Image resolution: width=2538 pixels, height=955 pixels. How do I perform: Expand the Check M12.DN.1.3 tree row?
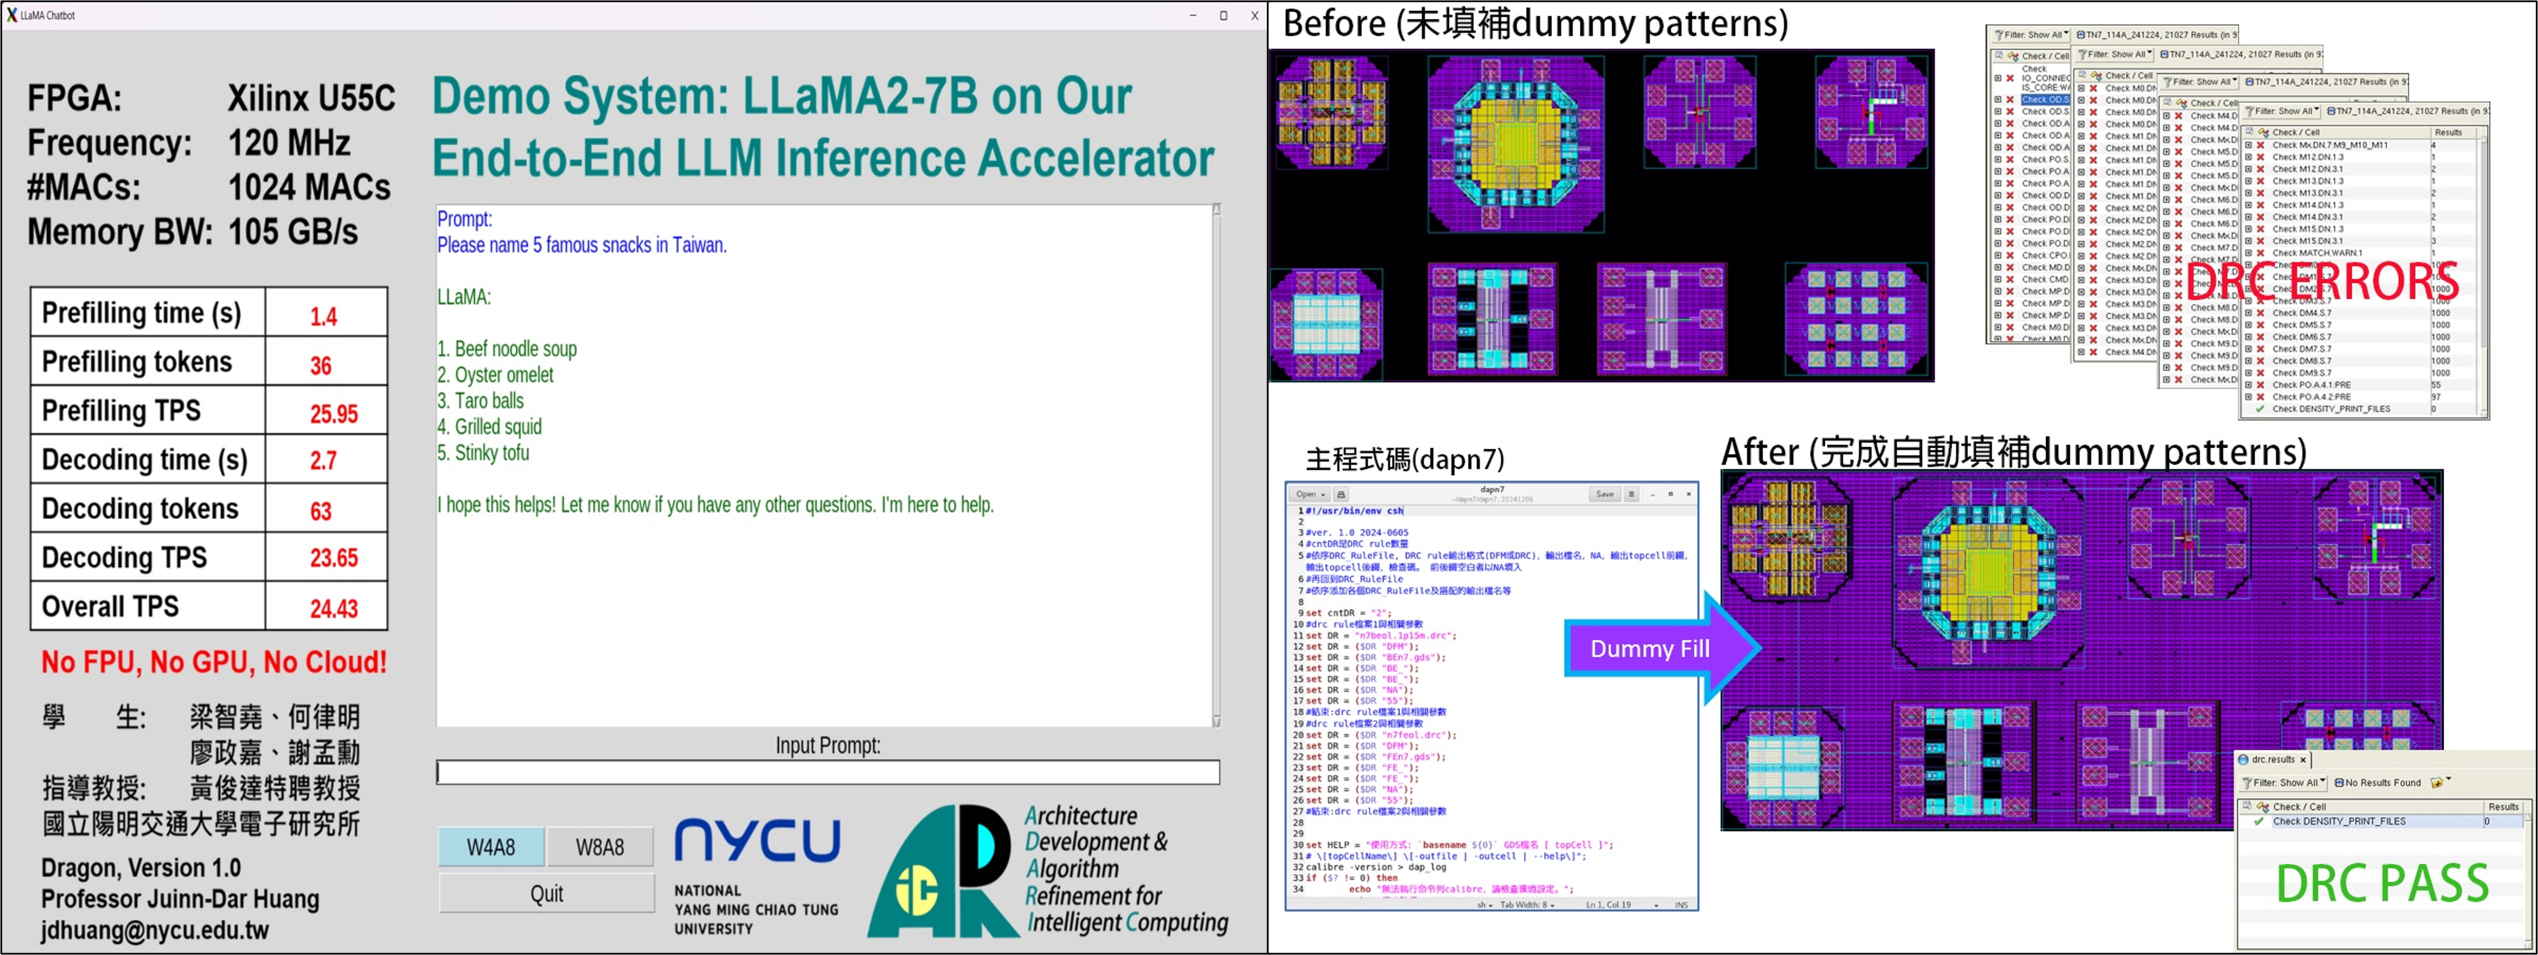pyautogui.click(x=2249, y=158)
